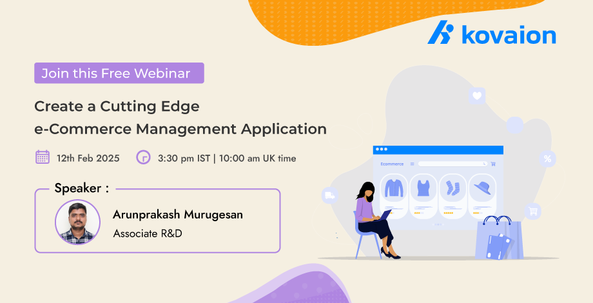Click the floating shopping cart bubble icon
593x303 pixels.
(532, 210)
